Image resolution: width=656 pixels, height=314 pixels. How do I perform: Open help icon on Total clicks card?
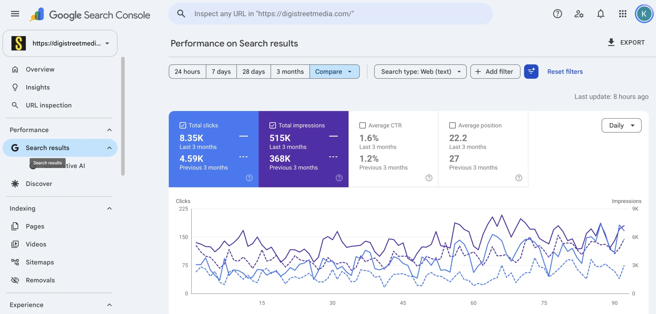click(249, 178)
